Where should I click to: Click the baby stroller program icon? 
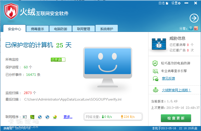click(x=55, y=117)
